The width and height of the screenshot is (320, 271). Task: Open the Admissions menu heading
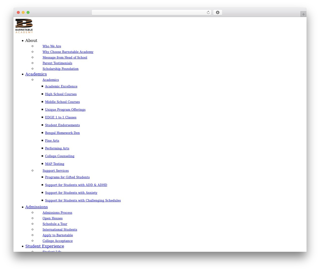[x=36, y=207]
